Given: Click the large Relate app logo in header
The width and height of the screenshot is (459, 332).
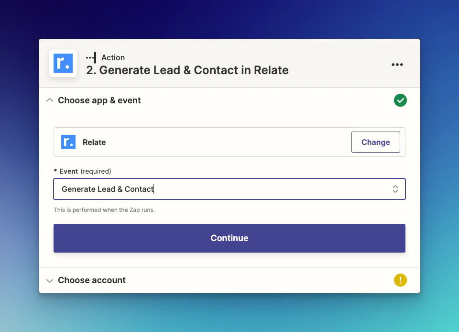Looking at the screenshot, I should pos(63,63).
